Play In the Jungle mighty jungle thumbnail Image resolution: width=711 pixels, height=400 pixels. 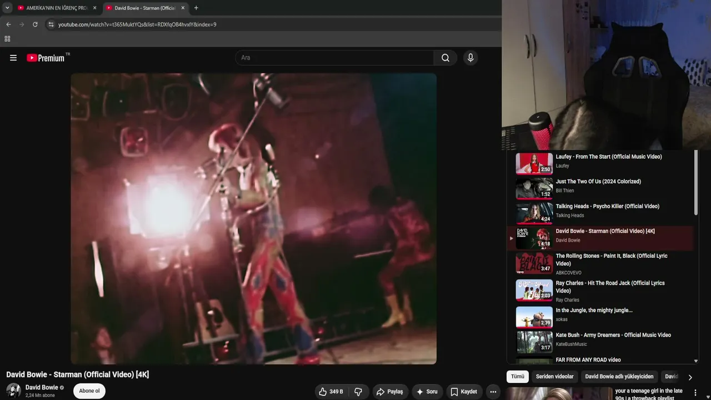coord(534,317)
